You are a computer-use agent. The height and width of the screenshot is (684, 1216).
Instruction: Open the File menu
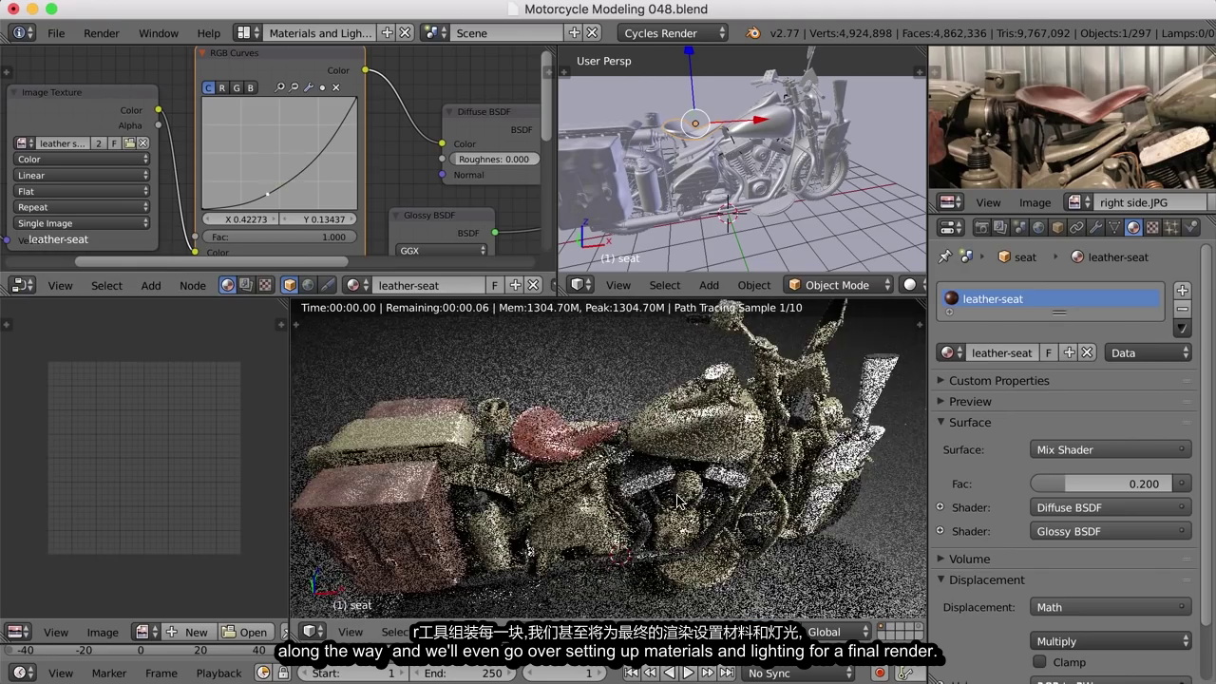pos(56,32)
